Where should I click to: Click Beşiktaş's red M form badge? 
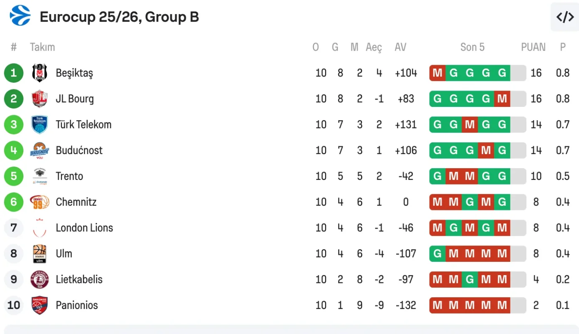coord(438,73)
